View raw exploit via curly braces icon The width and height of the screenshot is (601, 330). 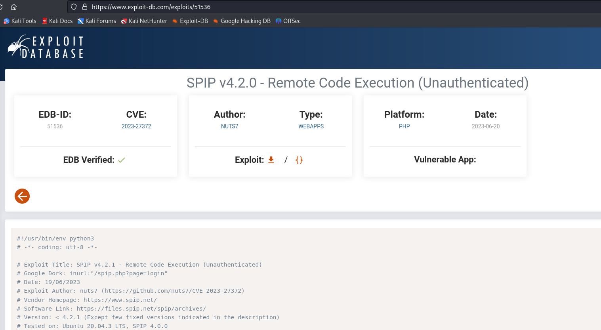click(299, 160)
